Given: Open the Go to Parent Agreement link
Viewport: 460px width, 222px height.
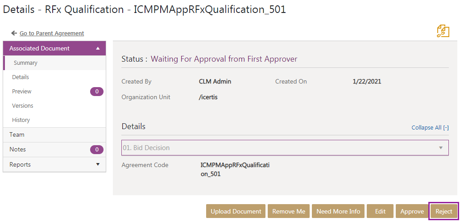Looking at the screenshot, I should point(52,33).
